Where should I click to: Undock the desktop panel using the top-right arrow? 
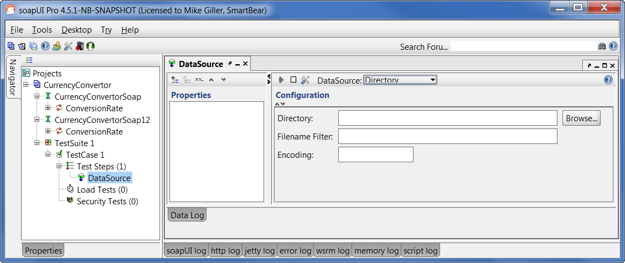[x=589, y=66]
